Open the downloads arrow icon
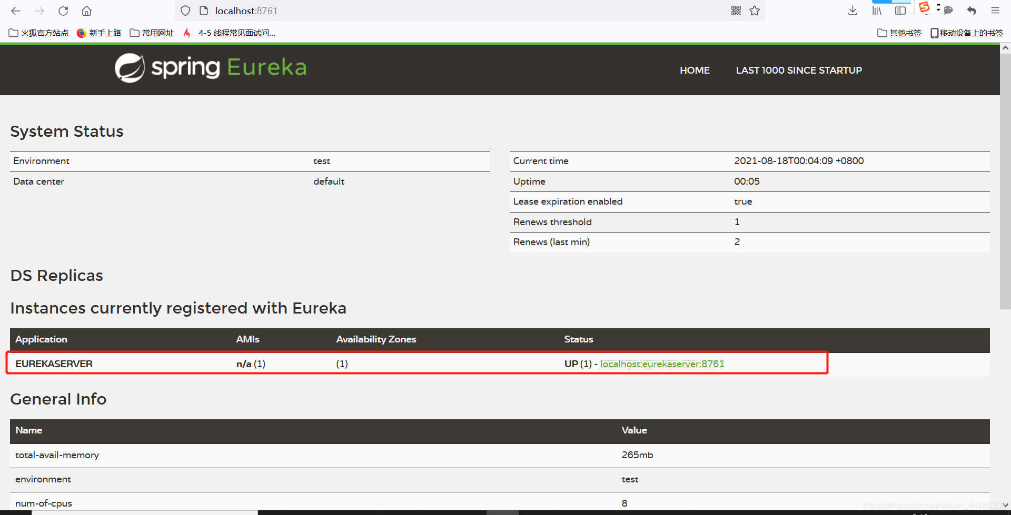 click(x=853, y=11)
